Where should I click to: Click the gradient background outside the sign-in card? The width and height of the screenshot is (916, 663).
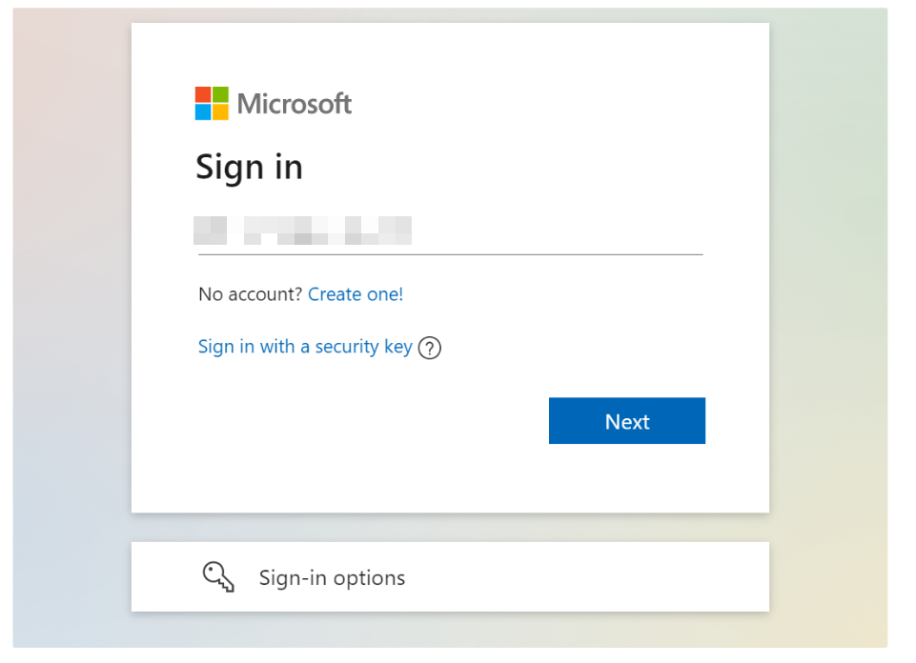point(67,286)
